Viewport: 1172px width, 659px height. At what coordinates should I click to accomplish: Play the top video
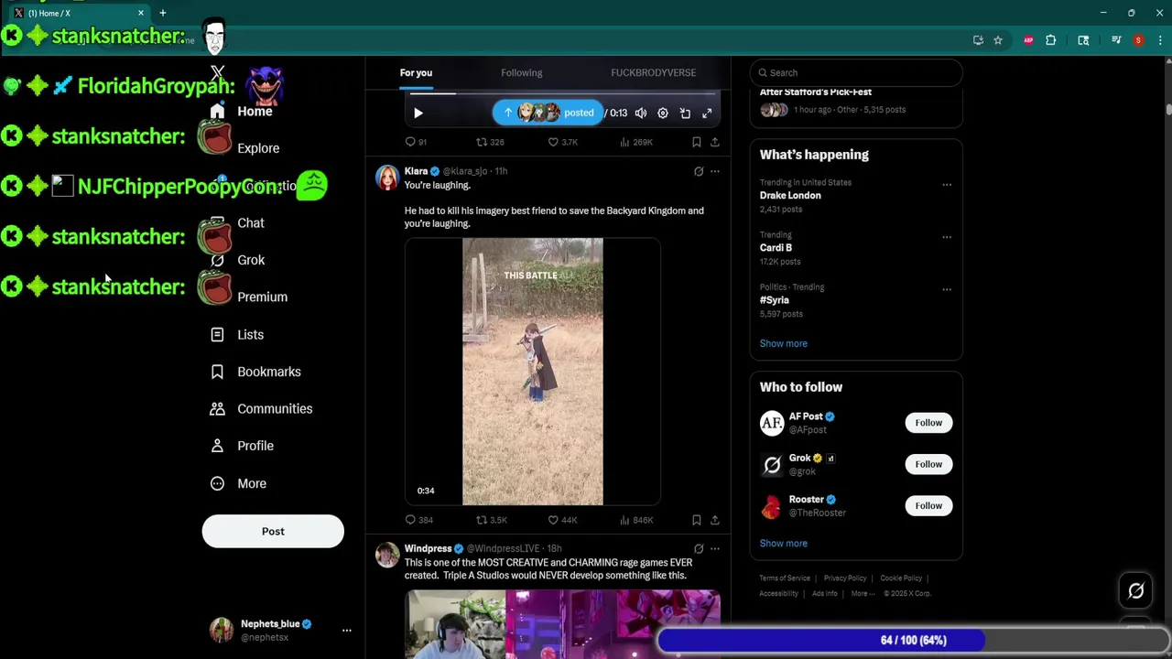[x=418, y=113]
